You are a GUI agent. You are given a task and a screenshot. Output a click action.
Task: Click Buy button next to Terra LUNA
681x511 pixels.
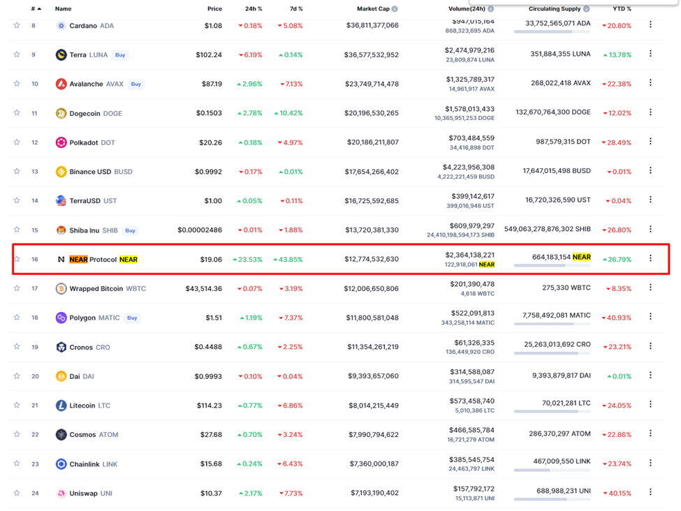(120, 55)
